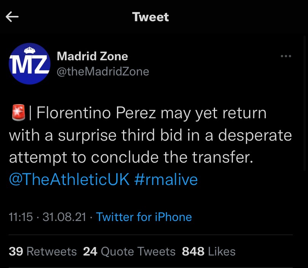Click the Twitter for iPhone source link
Image resolution: width=308 pixels, height=268 pixels.
(x=144, y=217)
